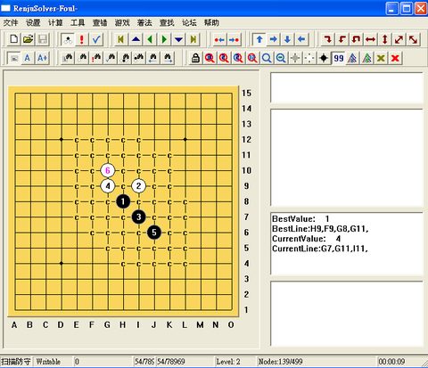Click the lock icon in the toolbar
This screenshot has width=428, height=368.
(195, 58)
